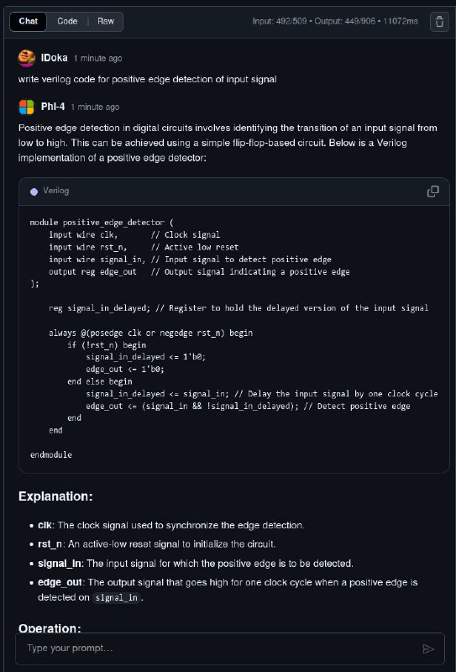Click the IDoka username
The height and width of the screenshot is (672, 456).
coord(54,58)
